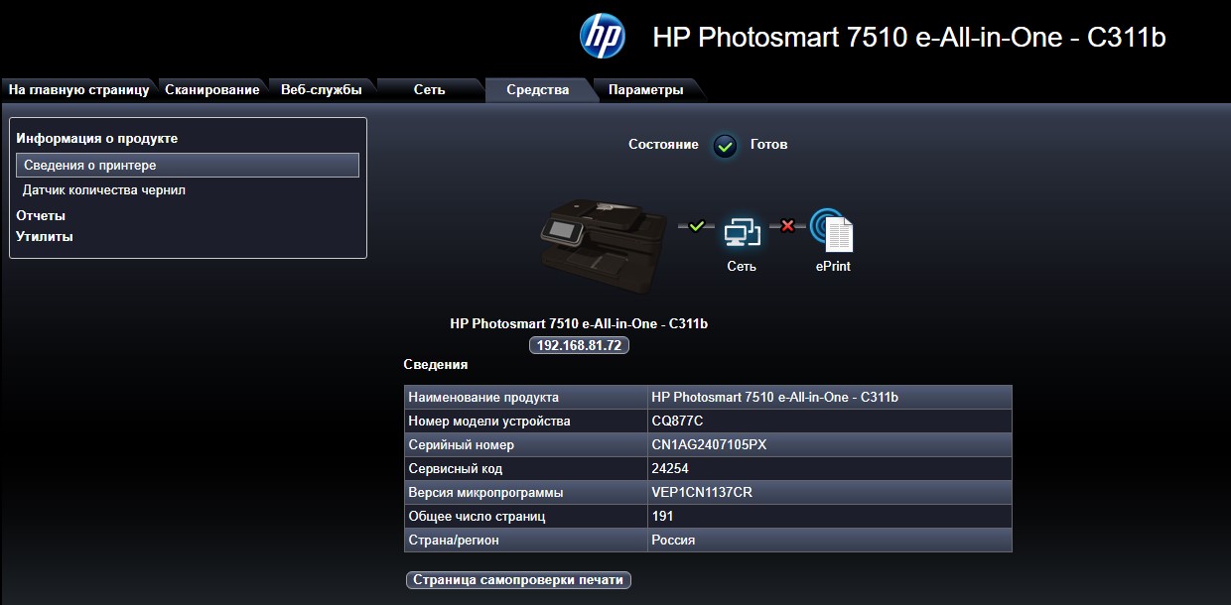Click the Готов status text
The image size is (1231, 605).
pos(768,145)
